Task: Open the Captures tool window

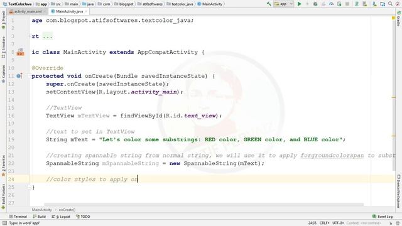Action: coord(3,74)
